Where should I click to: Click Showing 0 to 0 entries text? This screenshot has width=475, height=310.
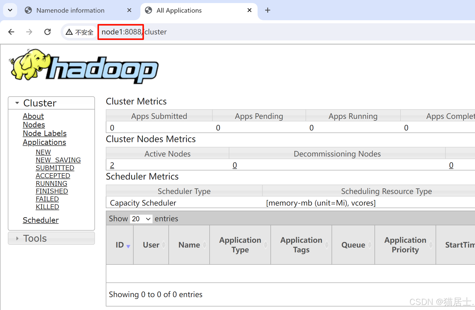pos(156,294)
